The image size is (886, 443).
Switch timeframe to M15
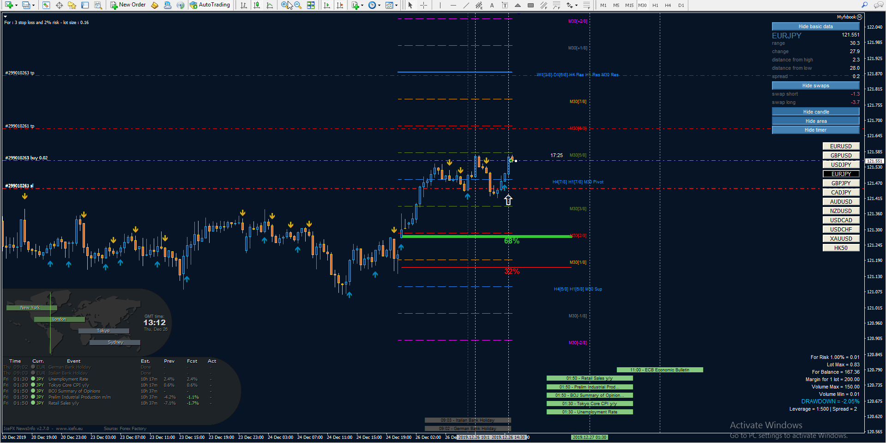point(629,5)
